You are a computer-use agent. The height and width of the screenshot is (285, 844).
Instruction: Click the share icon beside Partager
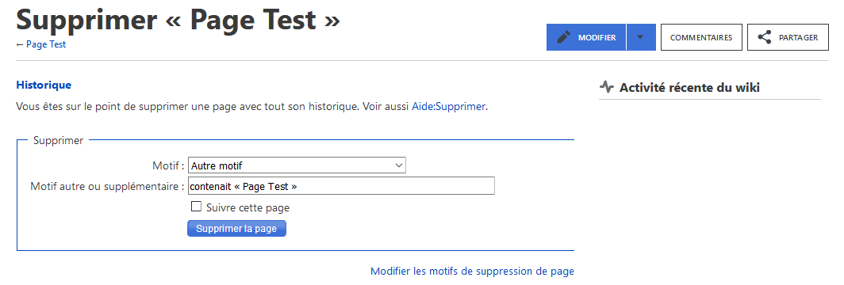coord(765,37)
